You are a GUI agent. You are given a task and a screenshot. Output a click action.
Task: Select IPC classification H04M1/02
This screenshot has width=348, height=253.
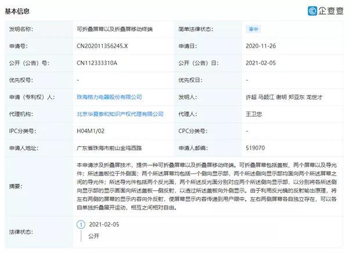(90, 131)
